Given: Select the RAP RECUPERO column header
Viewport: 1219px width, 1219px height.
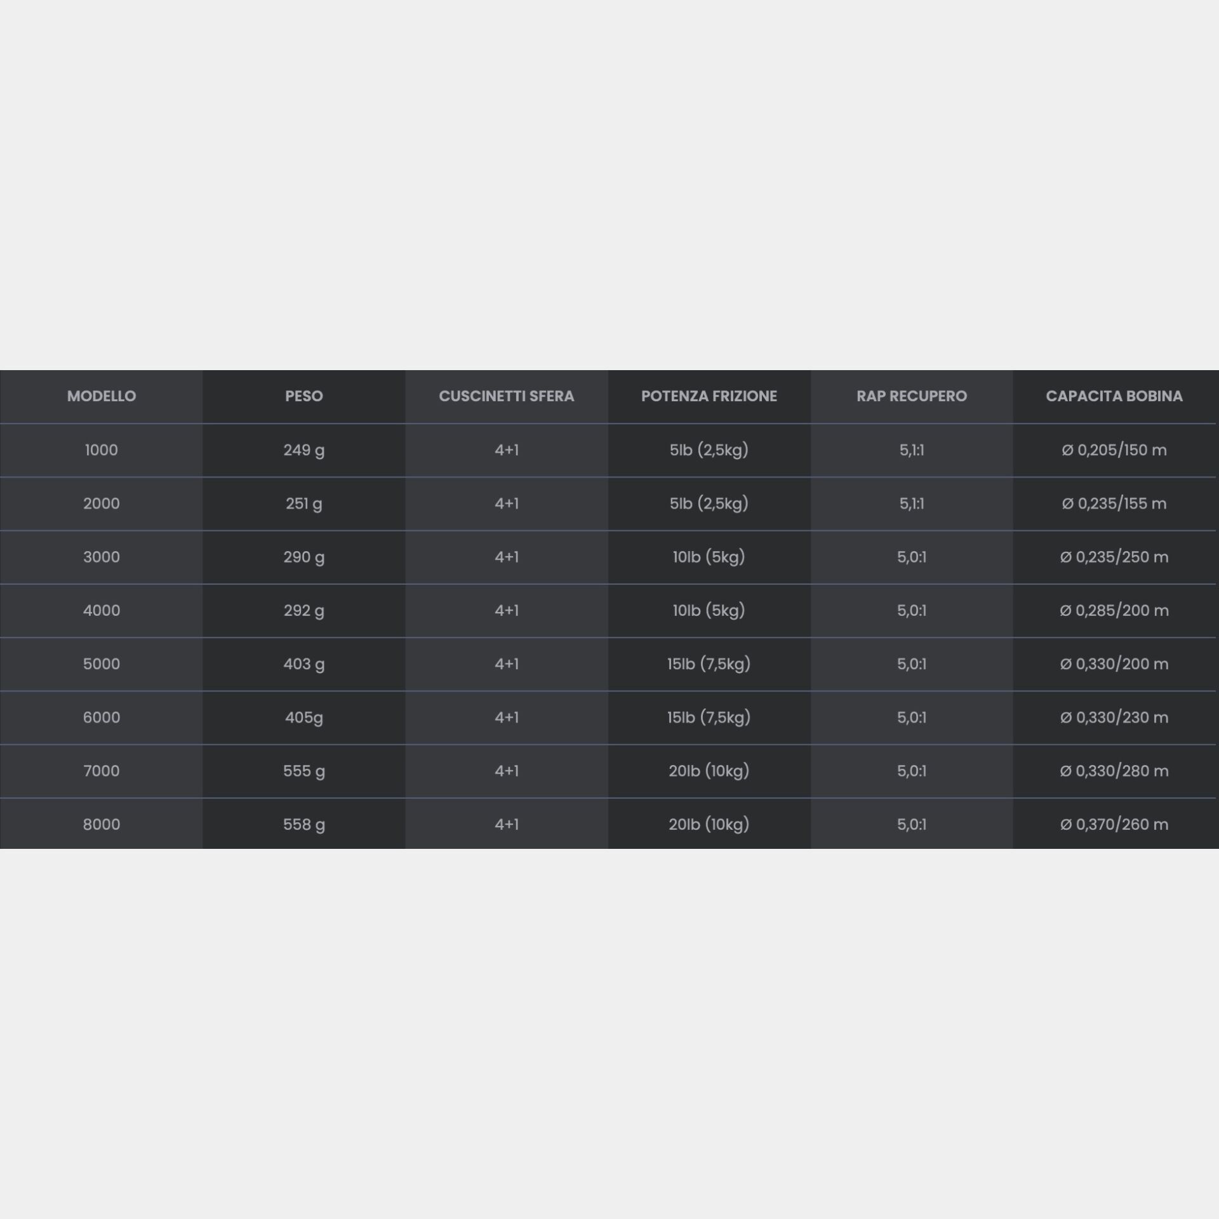Looking at the screenshot, I should point(912,396).
